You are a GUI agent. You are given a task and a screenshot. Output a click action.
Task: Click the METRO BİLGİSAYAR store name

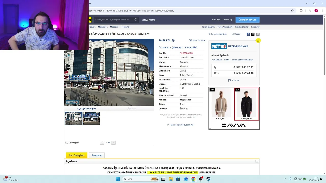[238, 47]
